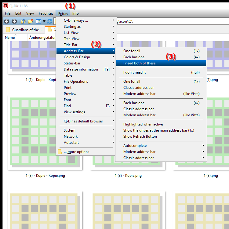The height and width of the screenshot is (229, 229).
Task: Expand the Title-Bar submenu
Action: tap(86, 45)
